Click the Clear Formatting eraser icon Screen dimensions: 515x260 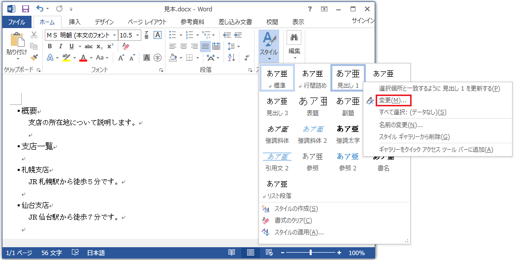[x=125, y=46]
